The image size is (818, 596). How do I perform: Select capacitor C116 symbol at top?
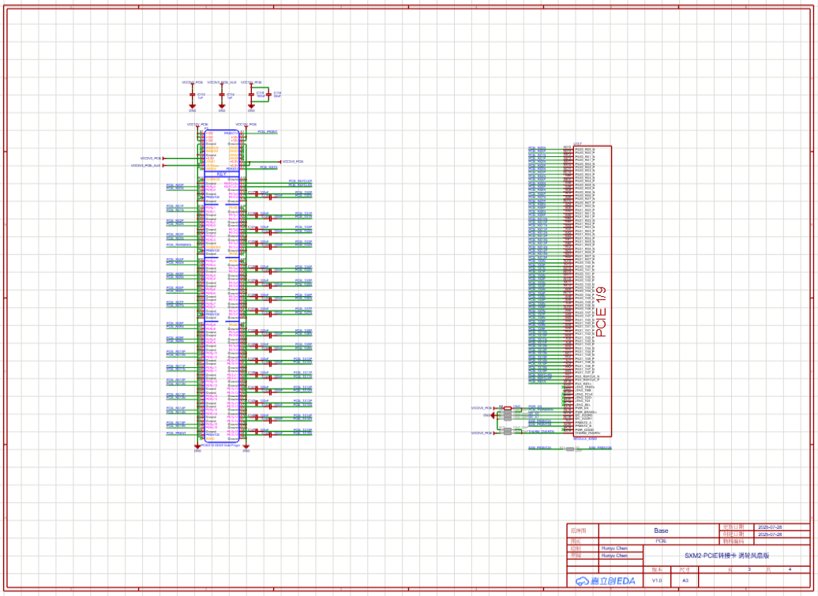pos(268,94)
